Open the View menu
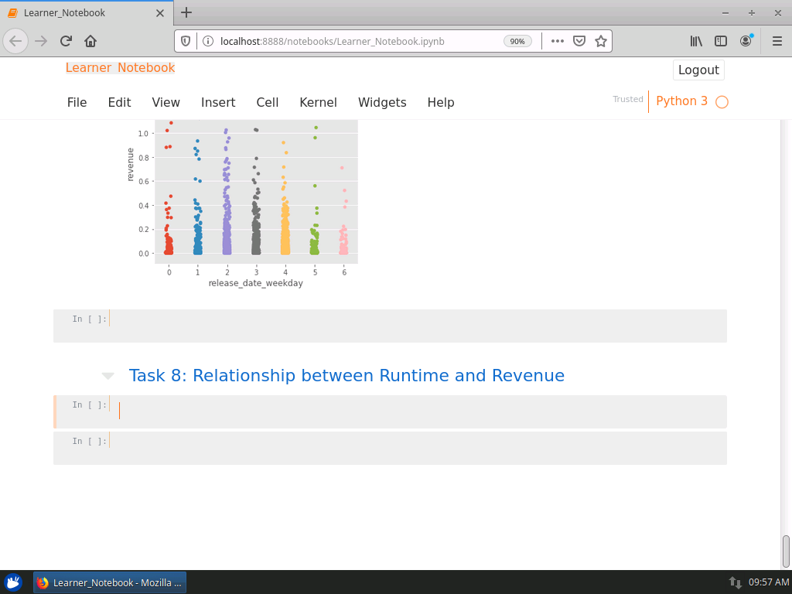792x594 pixels. (x=166, y=103)
